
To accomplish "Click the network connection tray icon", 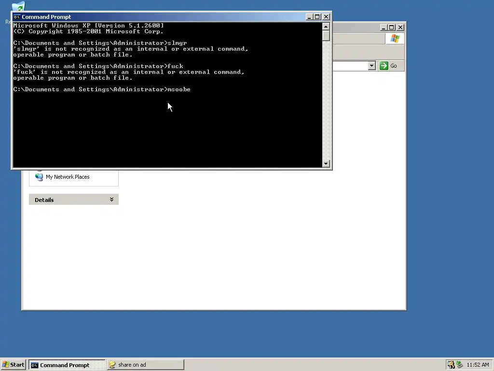I will click(460, 365).
